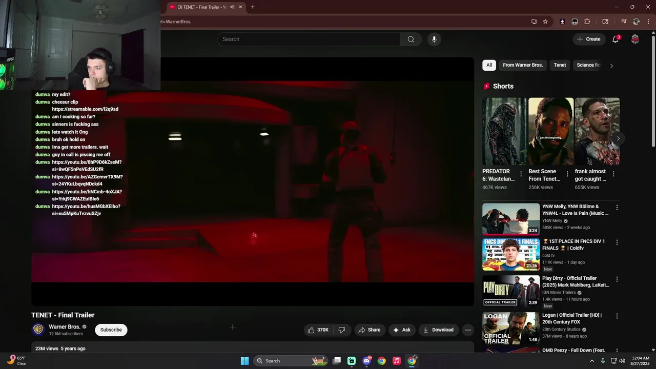Viewport: 656px width, 369px height.
Task: Open Logan Official Trailer title
Action: (x=572, y=318)
